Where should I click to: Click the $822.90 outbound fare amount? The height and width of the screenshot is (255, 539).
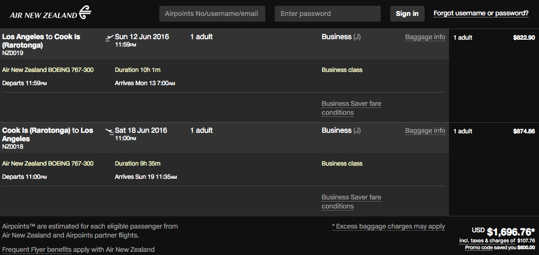524,38
